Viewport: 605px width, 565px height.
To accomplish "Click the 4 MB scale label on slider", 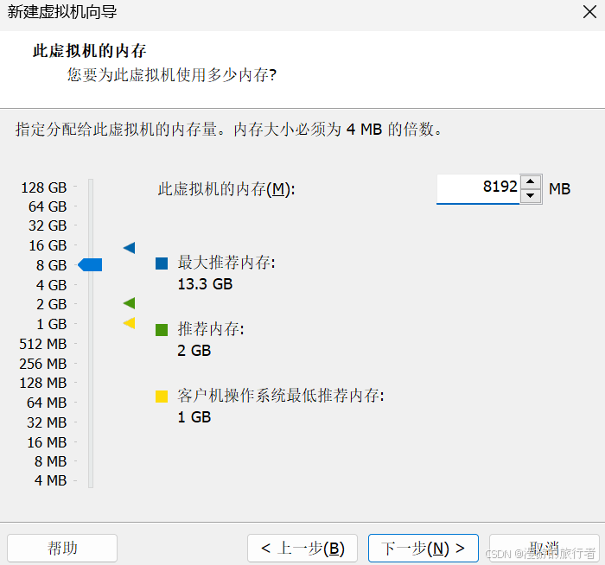I will click(x=50, y=480).
